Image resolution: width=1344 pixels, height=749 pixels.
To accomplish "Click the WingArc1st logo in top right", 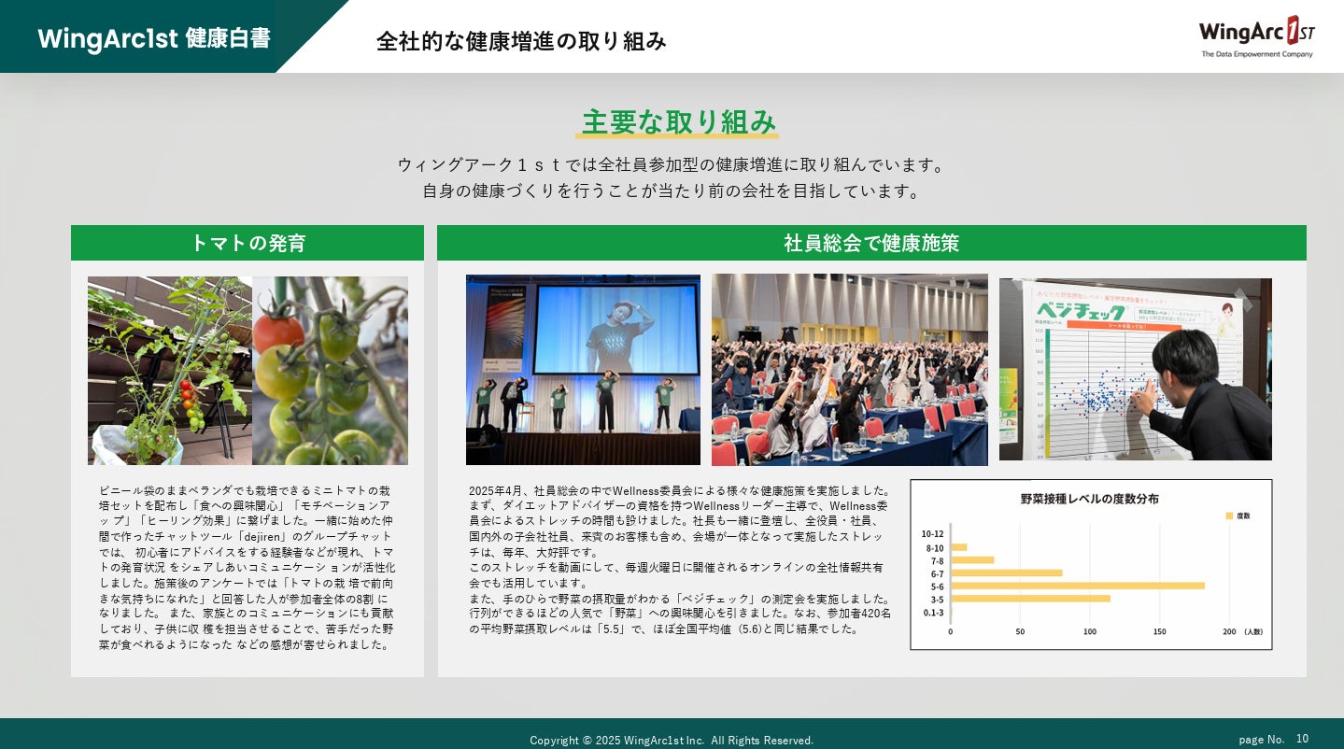I will point(1257,36).
